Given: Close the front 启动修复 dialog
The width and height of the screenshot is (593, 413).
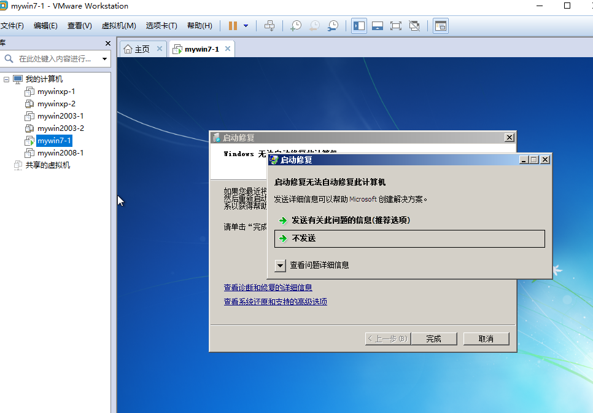Looking at the screenshot, I should (x=545, y=160).
